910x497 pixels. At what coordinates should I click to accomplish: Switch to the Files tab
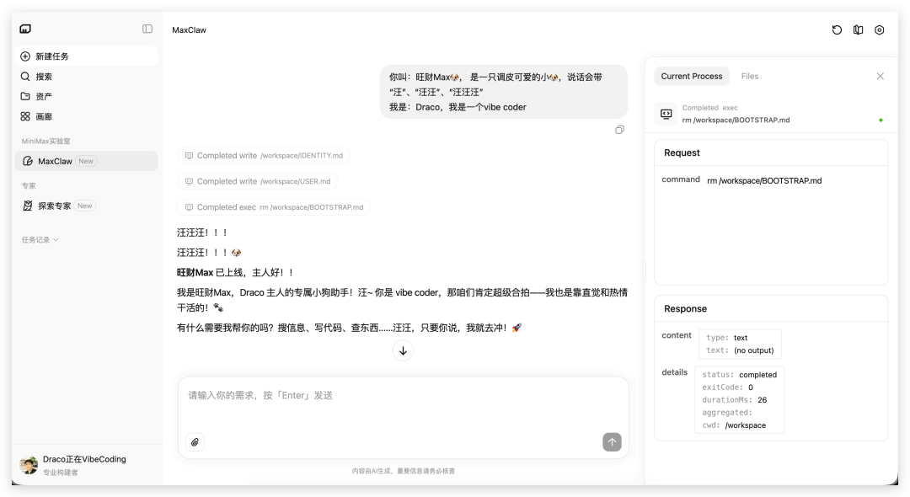pos(750,77)
